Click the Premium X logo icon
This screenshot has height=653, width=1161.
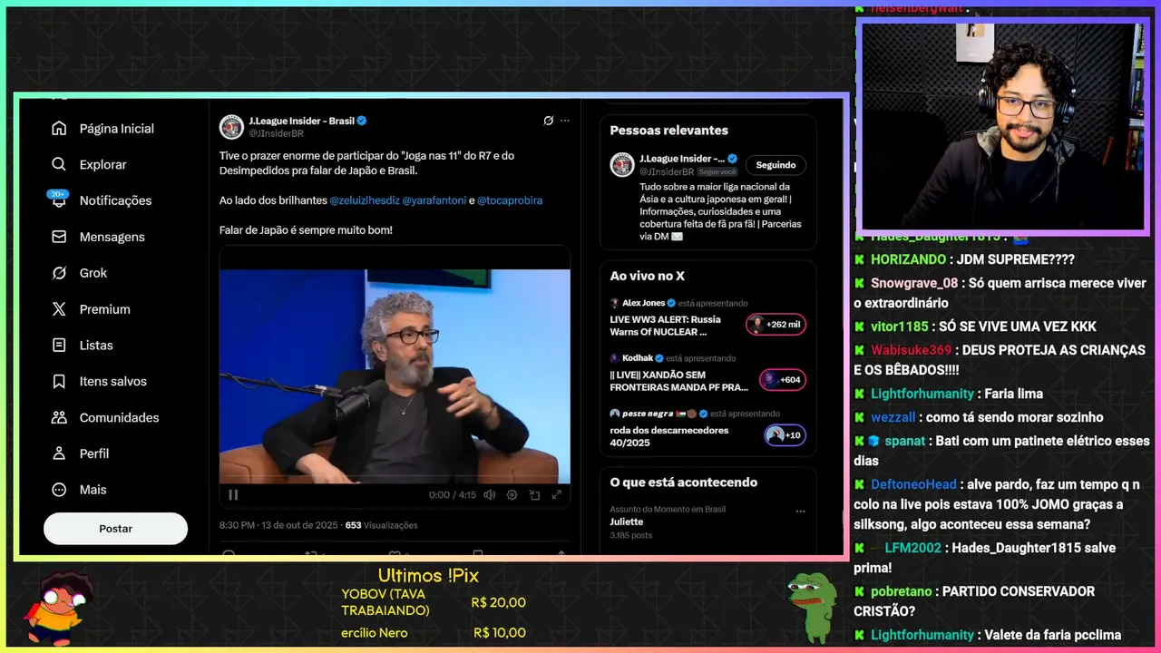click(x=59, y=309)
